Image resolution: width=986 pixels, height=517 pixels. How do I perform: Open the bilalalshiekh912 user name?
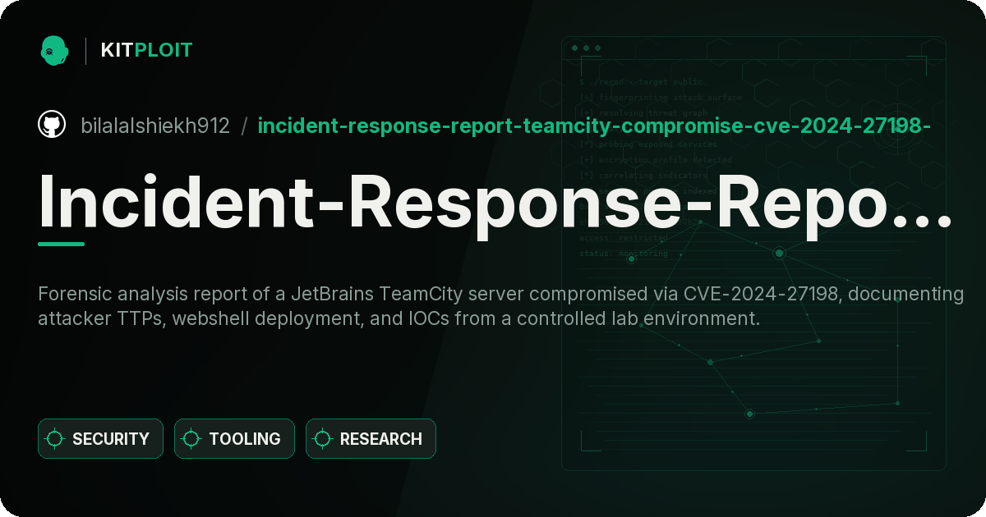pos(155,126)
